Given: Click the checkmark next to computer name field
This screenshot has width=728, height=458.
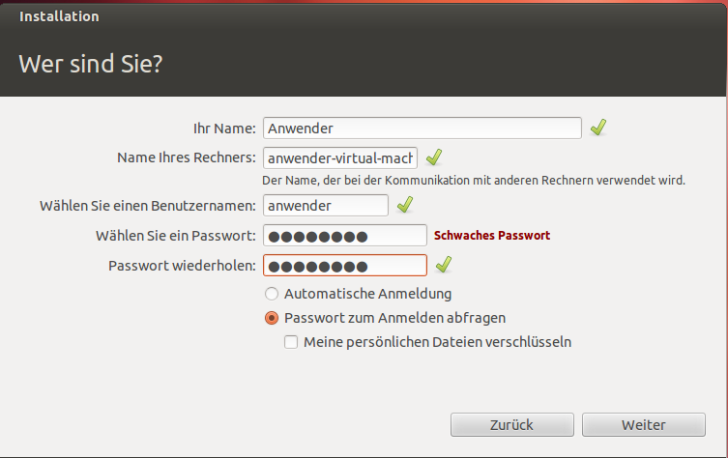Looking at the screenshot, I should (x=434, y=157).
